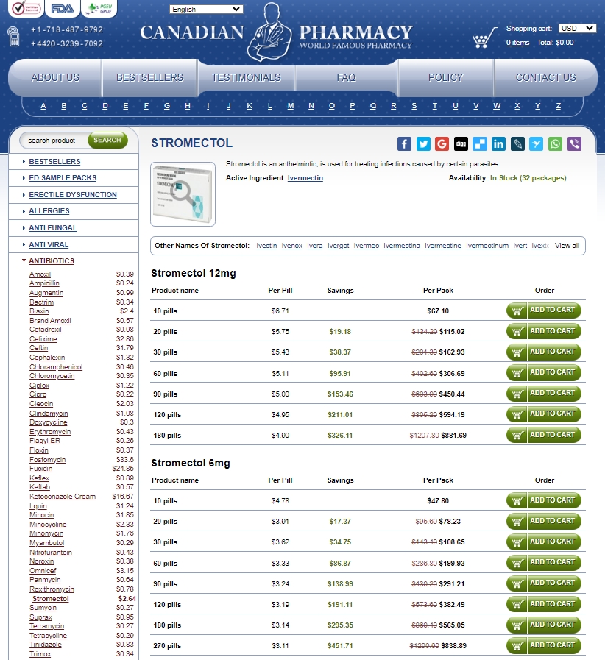This screenshot has height=660, width=605.
Task: Browse products starting with letter Z
Action: coord(559,106)
